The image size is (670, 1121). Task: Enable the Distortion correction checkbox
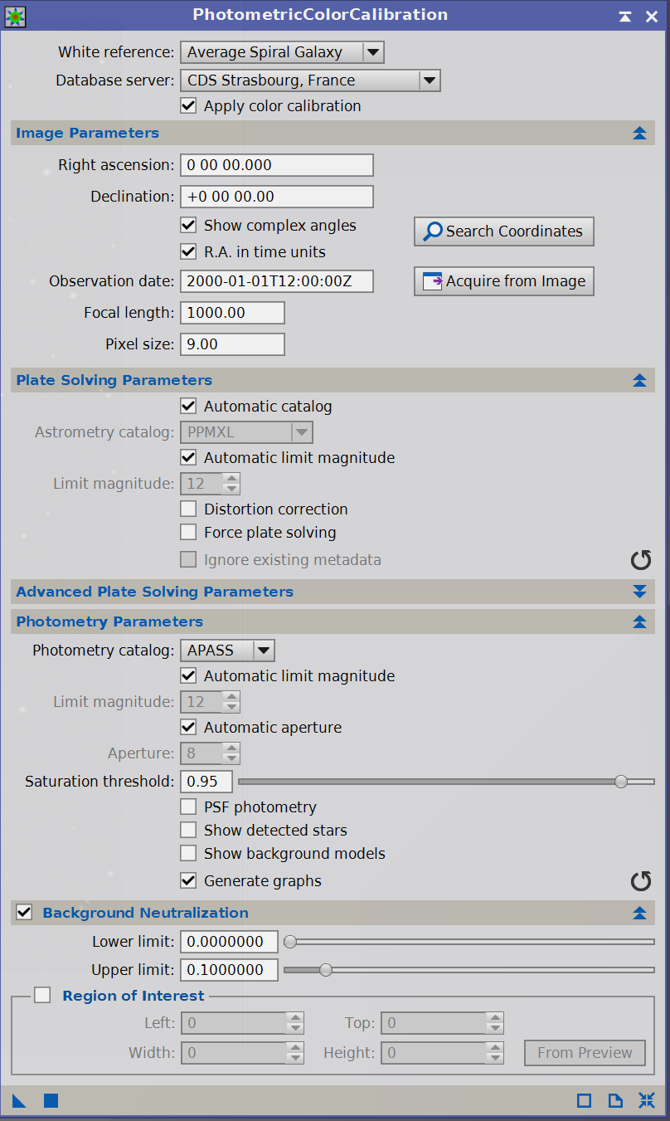coord(189,509)
